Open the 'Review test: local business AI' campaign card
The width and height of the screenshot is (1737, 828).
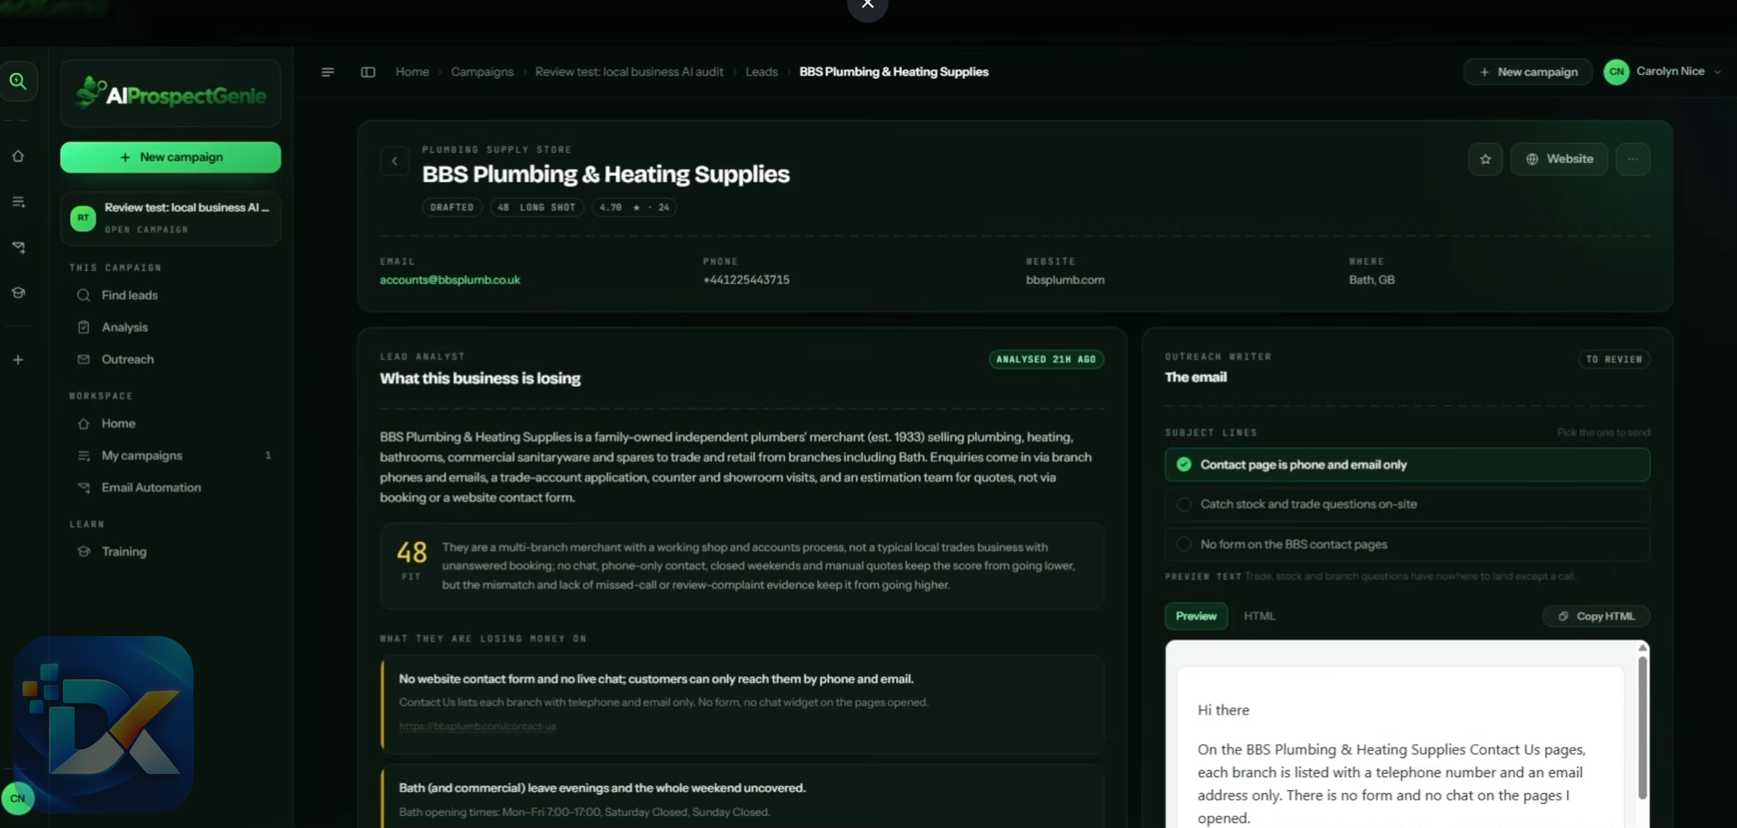171,218
